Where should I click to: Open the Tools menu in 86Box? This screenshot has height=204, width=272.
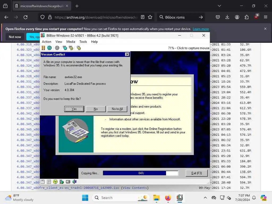(x=83, y=42)
